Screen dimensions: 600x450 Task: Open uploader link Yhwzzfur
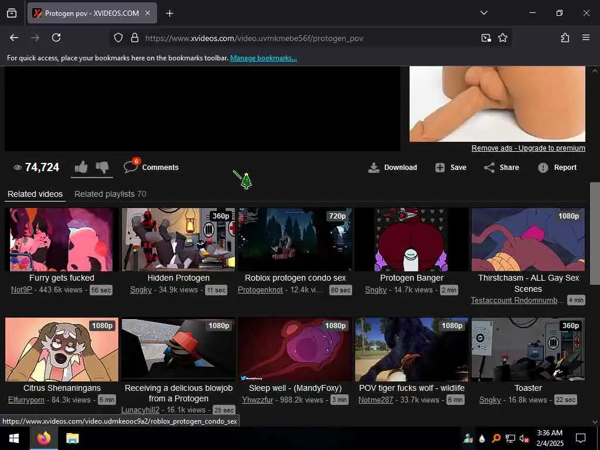(x=258, y=400)
